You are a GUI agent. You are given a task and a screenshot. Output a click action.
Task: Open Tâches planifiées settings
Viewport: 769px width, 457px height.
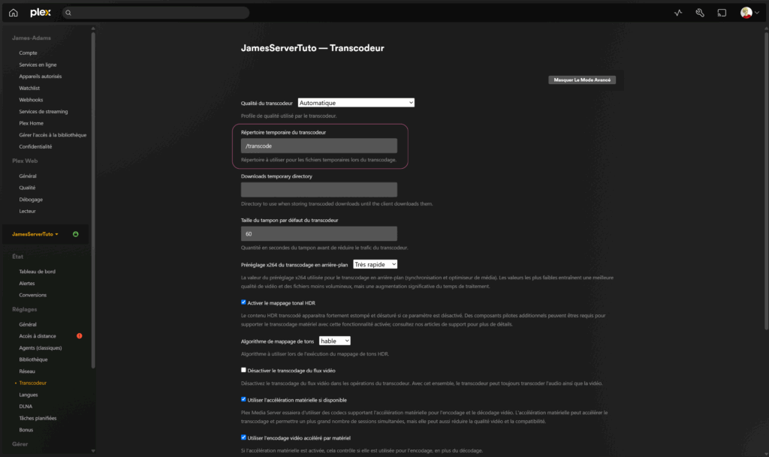click(x=38, y=418)
